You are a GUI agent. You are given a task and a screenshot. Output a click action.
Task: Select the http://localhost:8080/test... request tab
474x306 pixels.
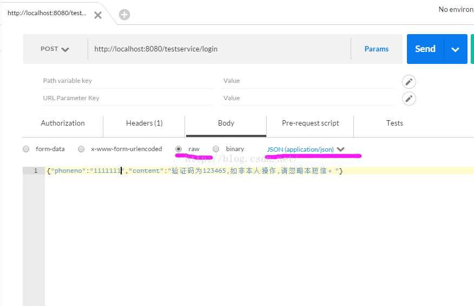tap(47, 13)
